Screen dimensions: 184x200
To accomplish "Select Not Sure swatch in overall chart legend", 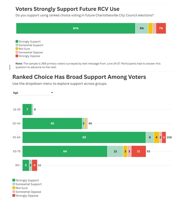I will point(17,49).
